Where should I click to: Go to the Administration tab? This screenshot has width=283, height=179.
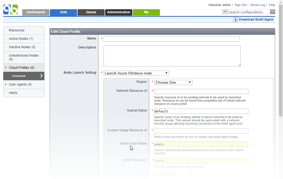pos(118,12)
